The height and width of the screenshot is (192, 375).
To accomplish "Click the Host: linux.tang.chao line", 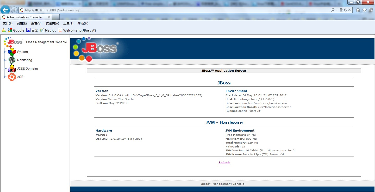I will [x=250, y=99].
